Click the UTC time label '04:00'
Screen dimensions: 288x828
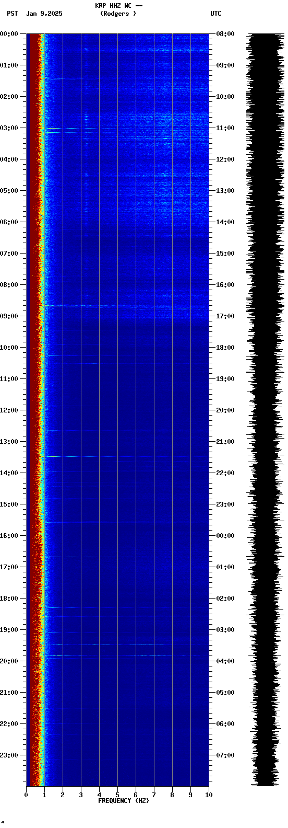click(225, 661)
